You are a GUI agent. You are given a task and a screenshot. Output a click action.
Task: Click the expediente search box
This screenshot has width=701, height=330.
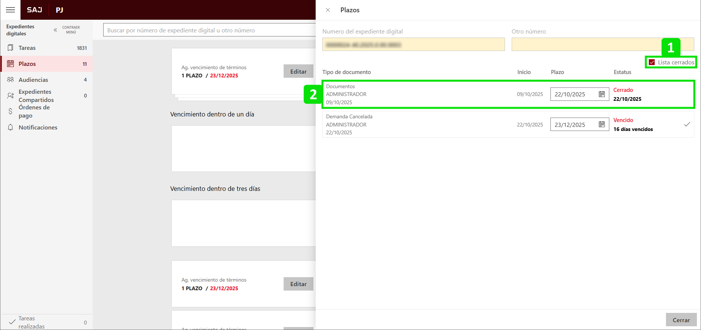coord(209,30)
